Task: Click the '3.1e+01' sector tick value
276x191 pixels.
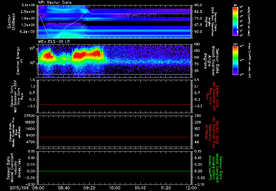Action: point(28,5)
